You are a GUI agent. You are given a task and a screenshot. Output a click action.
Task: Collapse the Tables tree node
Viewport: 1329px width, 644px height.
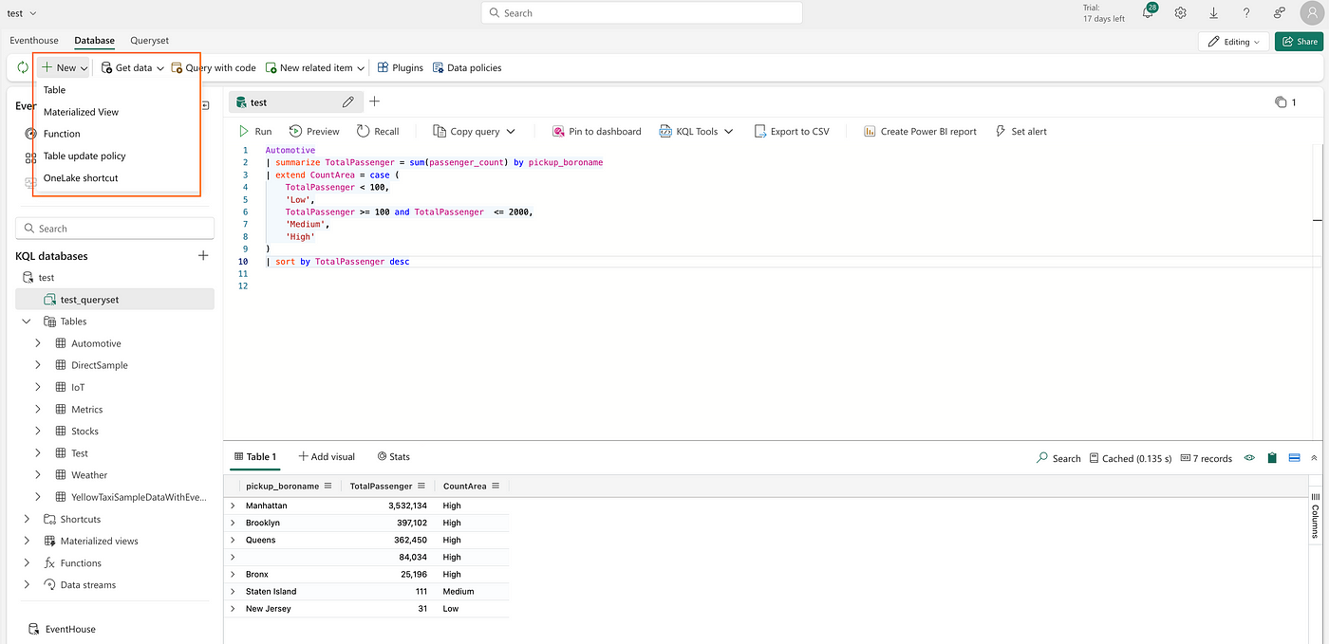coord(27,322)
